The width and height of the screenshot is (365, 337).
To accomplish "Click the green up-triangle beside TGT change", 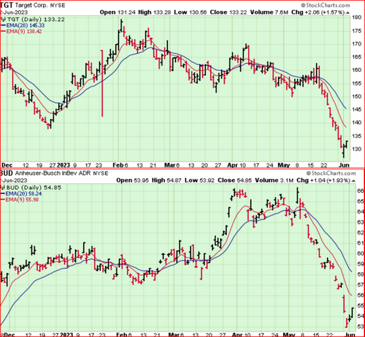I will [x=348, y=12].
